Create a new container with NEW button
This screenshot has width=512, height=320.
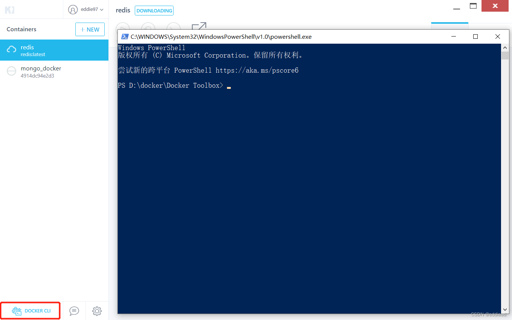pos(90,29)
